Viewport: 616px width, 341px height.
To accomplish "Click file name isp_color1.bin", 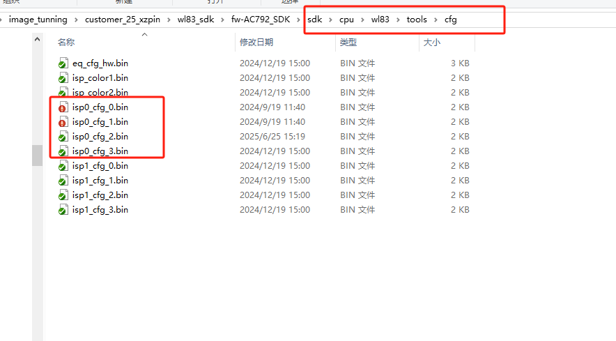I will (100, 78).
